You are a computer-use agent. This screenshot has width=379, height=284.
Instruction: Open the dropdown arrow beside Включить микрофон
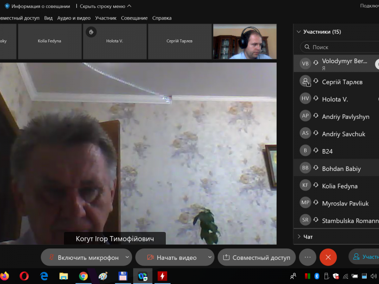click(127, 257)
